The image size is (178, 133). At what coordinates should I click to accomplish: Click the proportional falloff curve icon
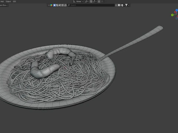pyautogui.click(x=102, y=1)
